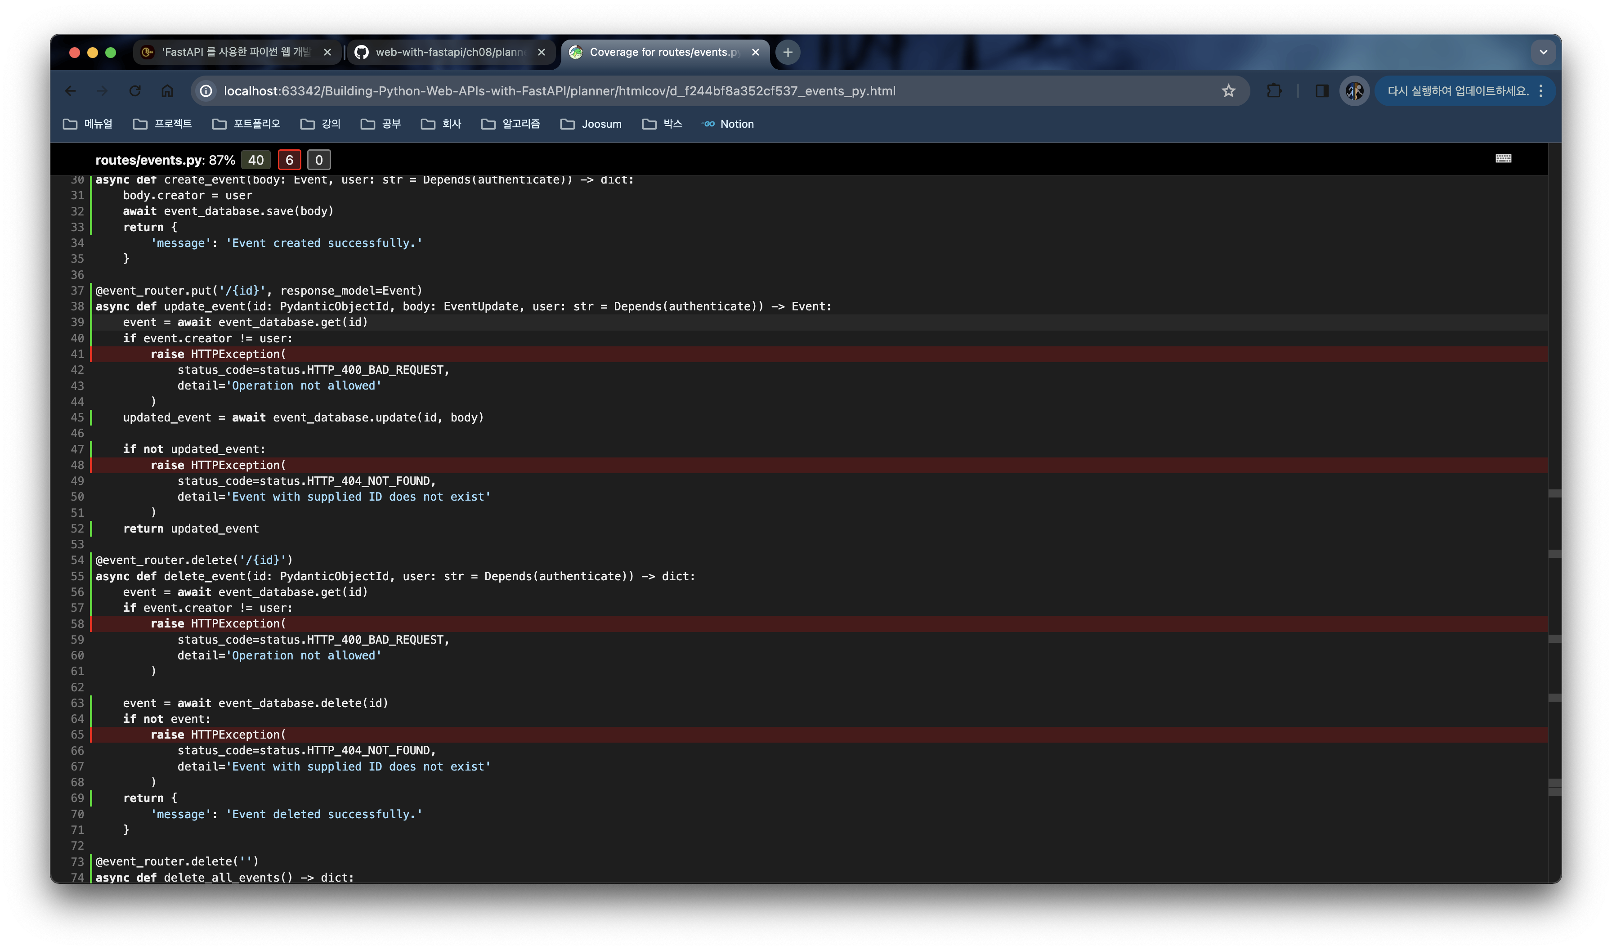The height and width of the screenshot is (950, 1612).
Task: Open the profile avatar menu
Action: 1353,91
